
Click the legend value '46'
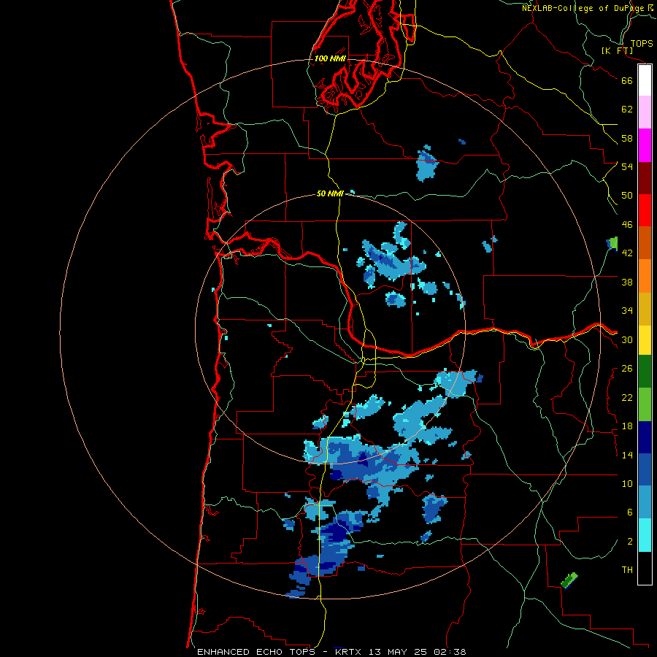(627, 225)
